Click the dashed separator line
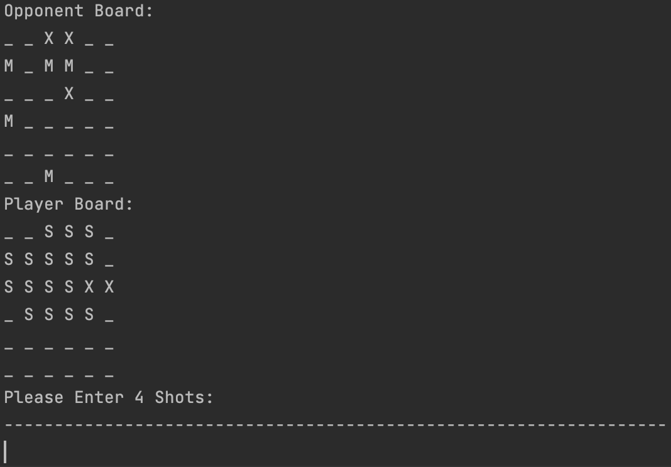The image size is (671, 467). [x=335, y=426]
